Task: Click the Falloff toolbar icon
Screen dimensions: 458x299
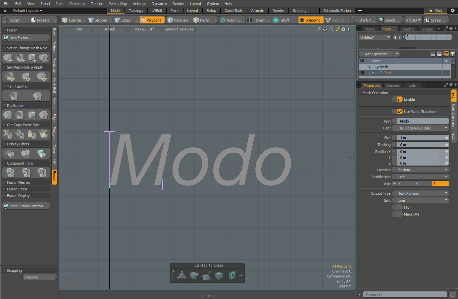Action: 281,20
